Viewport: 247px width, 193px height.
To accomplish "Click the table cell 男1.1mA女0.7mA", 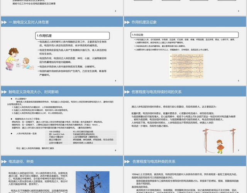I will click(x=57, y=134).
